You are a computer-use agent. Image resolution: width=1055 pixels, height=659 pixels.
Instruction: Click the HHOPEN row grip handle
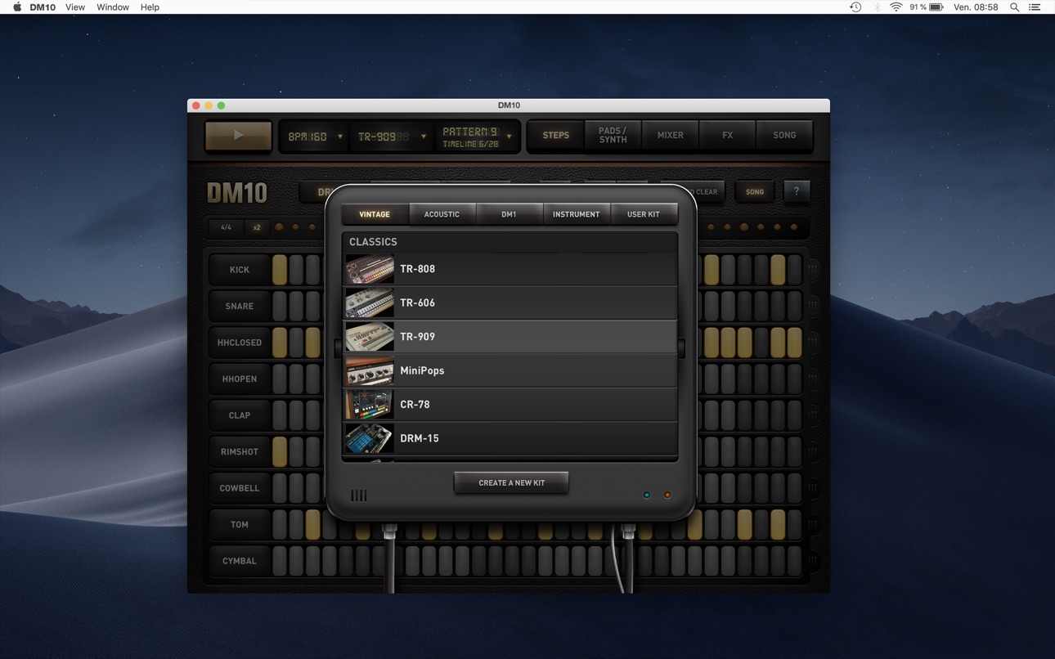click(813, 379)
